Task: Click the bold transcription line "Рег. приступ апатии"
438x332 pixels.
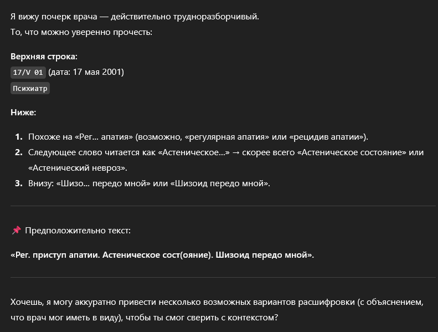Action: [162, 255]
